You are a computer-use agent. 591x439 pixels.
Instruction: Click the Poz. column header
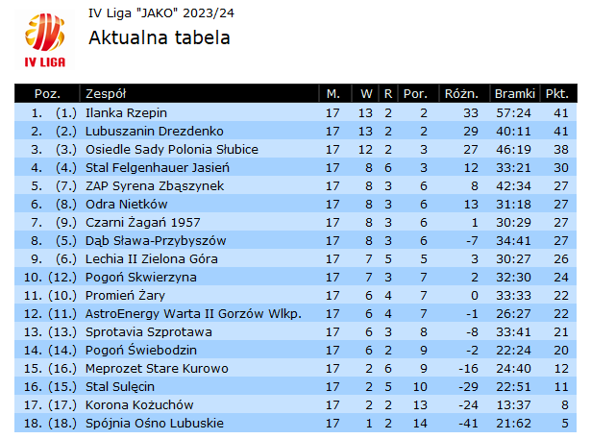(47, 93)
